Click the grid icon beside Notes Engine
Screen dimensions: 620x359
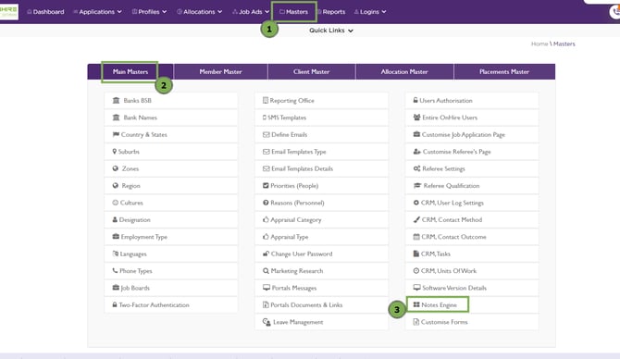416,304
